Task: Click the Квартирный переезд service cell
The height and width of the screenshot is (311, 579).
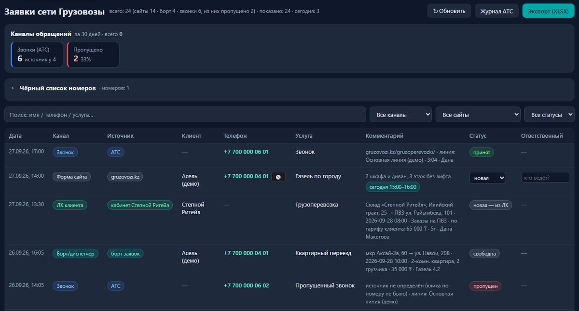Action: pos(323,253)
